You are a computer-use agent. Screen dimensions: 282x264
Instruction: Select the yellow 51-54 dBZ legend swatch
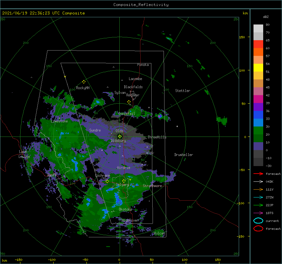[258, 68]
